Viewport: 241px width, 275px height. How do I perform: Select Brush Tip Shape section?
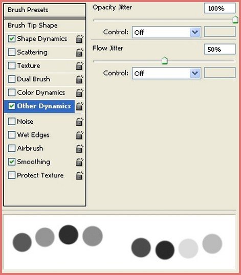[45, 26]
